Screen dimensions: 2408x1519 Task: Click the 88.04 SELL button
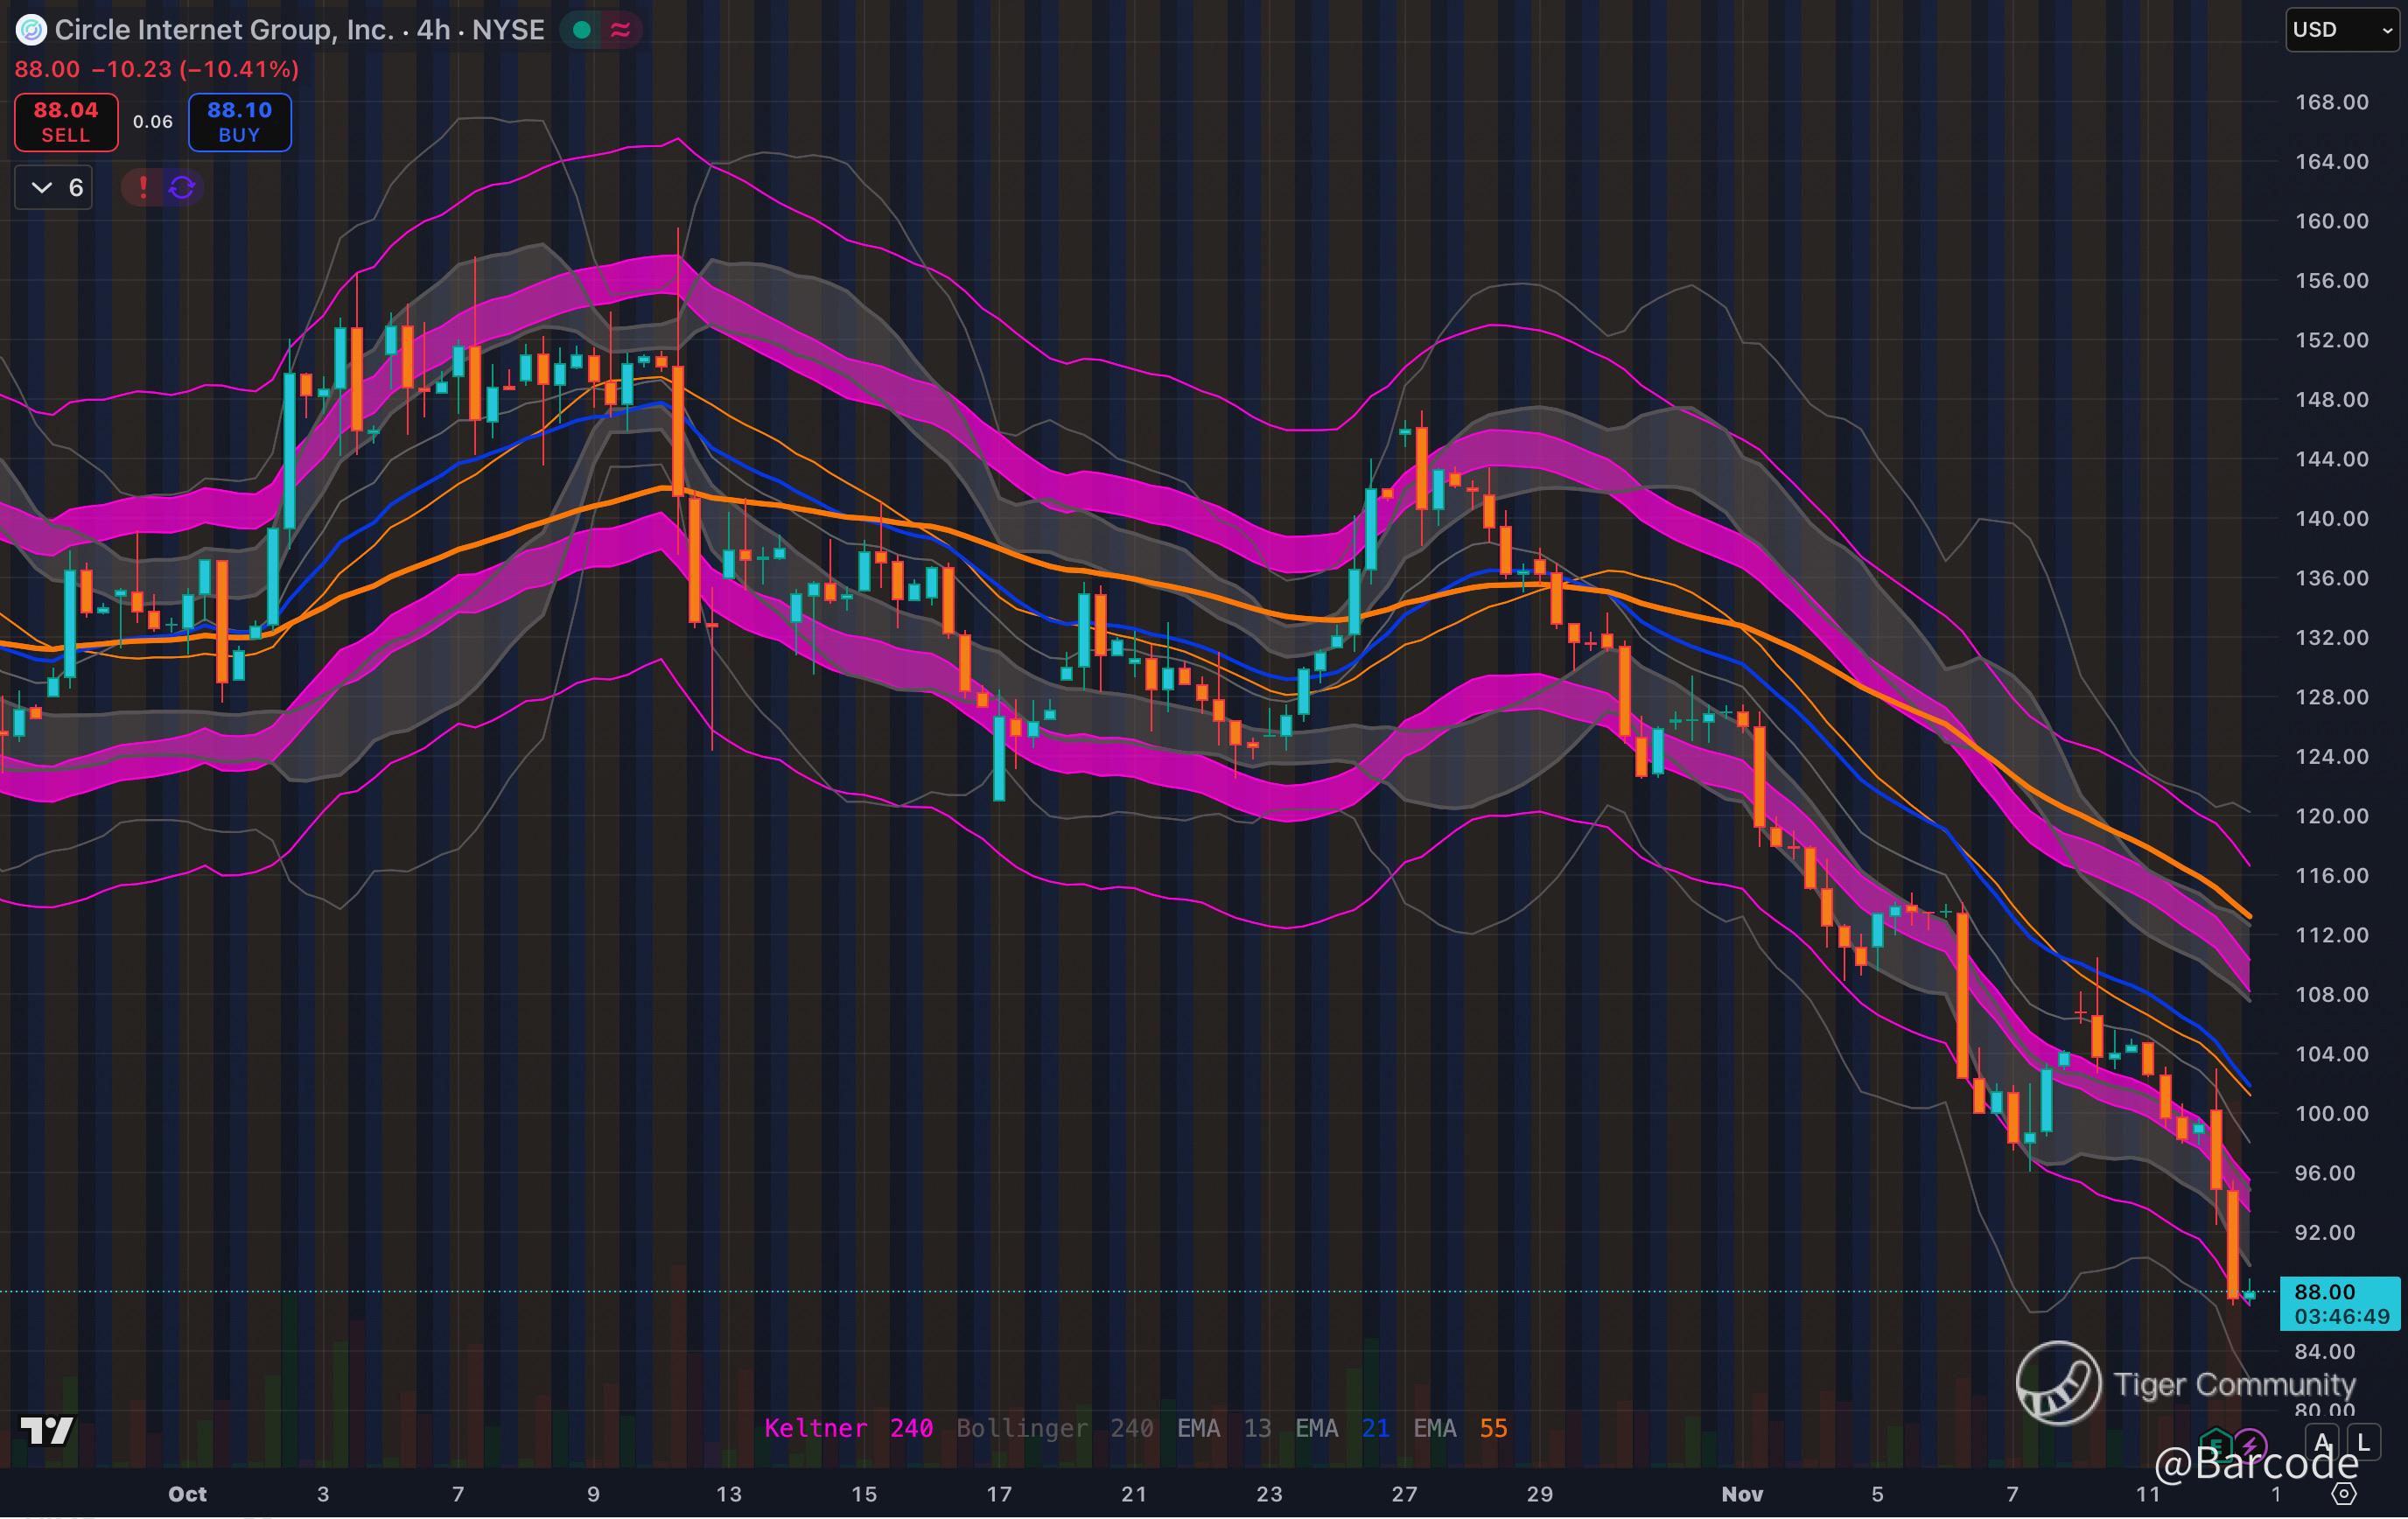66,122
